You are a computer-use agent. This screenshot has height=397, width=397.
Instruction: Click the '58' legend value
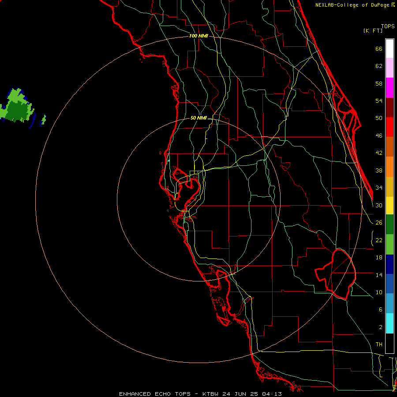[x=379, y=83]
